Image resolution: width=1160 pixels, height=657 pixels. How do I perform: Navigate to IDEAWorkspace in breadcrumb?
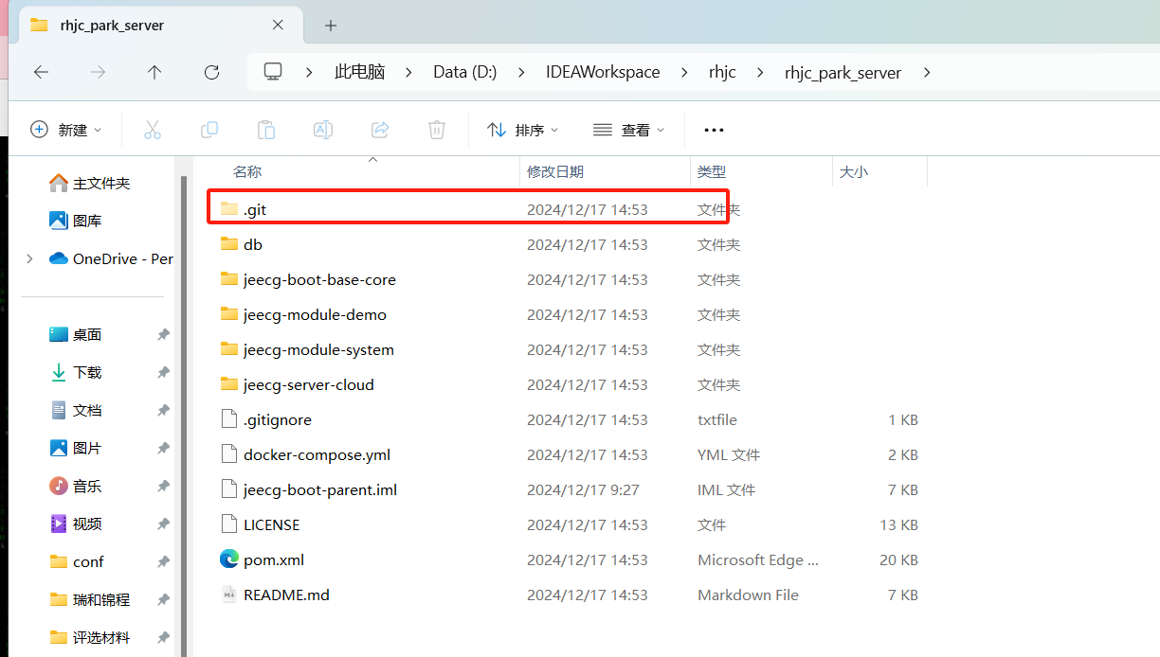click(x=603, y=72)
